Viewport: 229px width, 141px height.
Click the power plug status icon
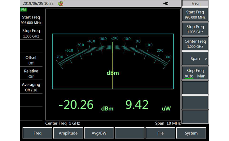[x=166, y=3]
